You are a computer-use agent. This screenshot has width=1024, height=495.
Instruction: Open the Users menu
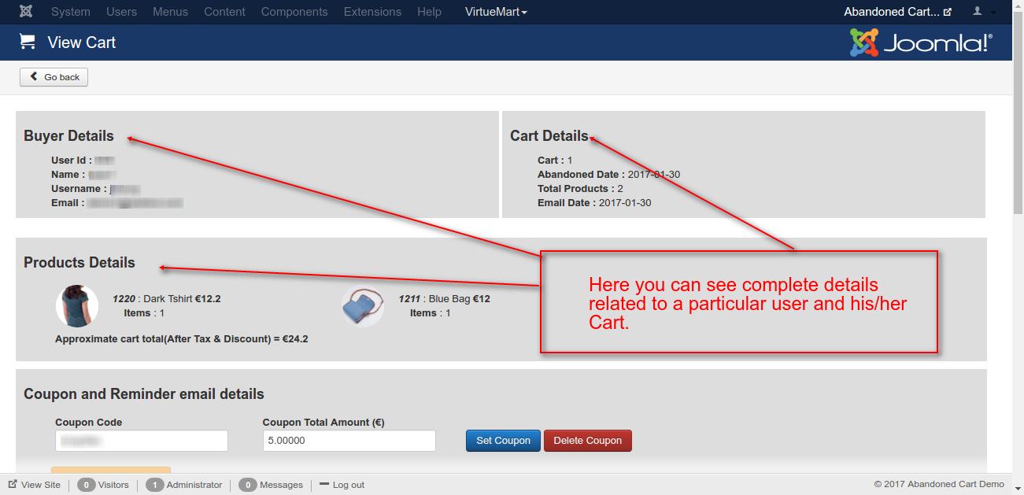(121, 12)
